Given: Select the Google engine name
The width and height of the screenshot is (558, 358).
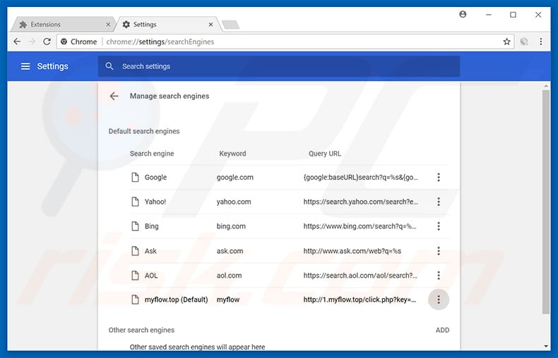Looking at the screenshot, I should point(155,177).
